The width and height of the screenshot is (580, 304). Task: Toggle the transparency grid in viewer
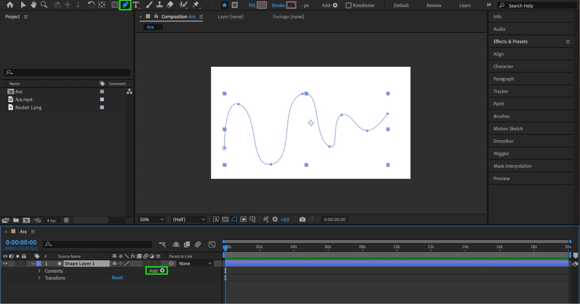click(225, 219)
